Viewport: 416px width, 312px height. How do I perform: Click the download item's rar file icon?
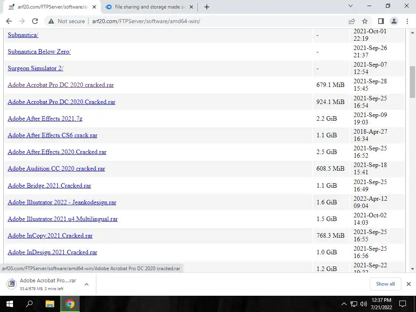tap(12, 284)
